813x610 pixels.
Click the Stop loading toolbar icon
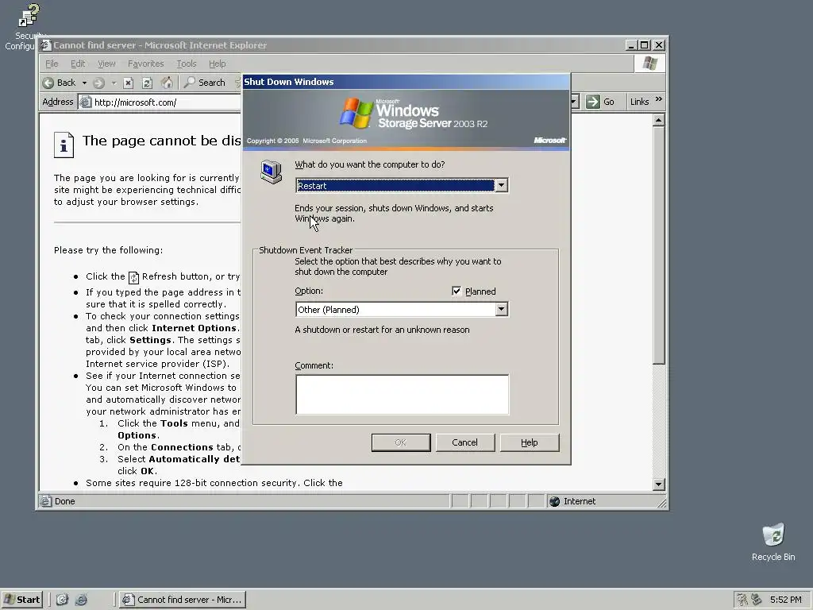(129, 83)
